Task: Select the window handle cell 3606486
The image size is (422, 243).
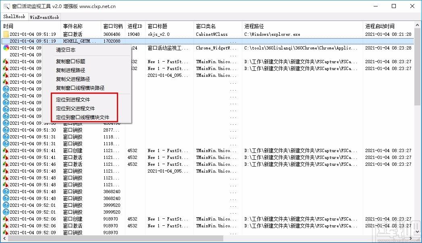Action: click(x=112, y=34)
